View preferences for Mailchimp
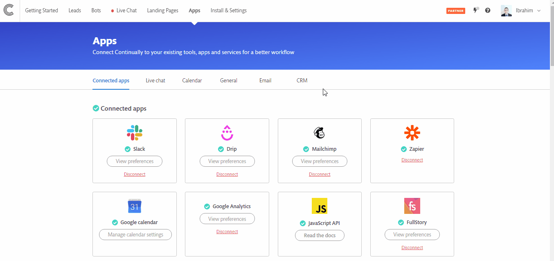Viewport: 554px width, 261px height. (320, 161)
